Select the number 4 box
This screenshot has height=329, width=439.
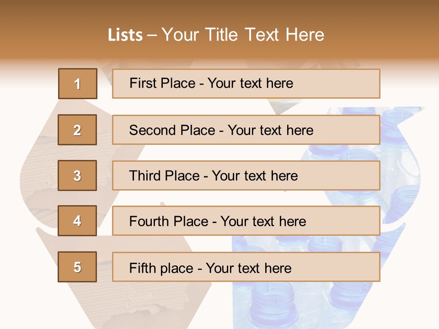(x=77, y=221)
